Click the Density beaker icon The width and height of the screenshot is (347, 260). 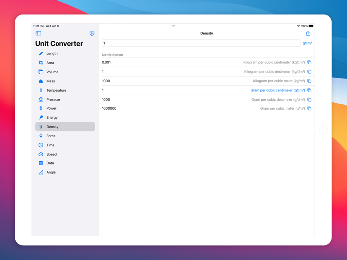41,127
